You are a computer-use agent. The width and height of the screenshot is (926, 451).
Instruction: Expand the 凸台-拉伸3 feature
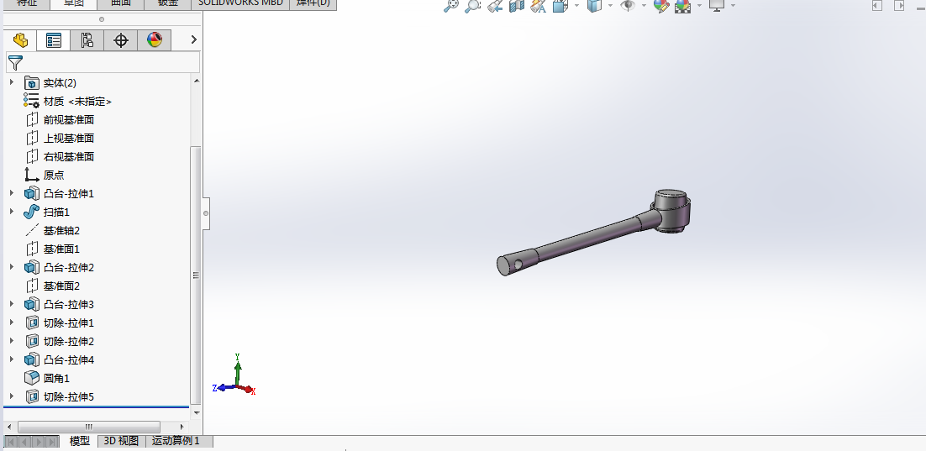point(12,304)
